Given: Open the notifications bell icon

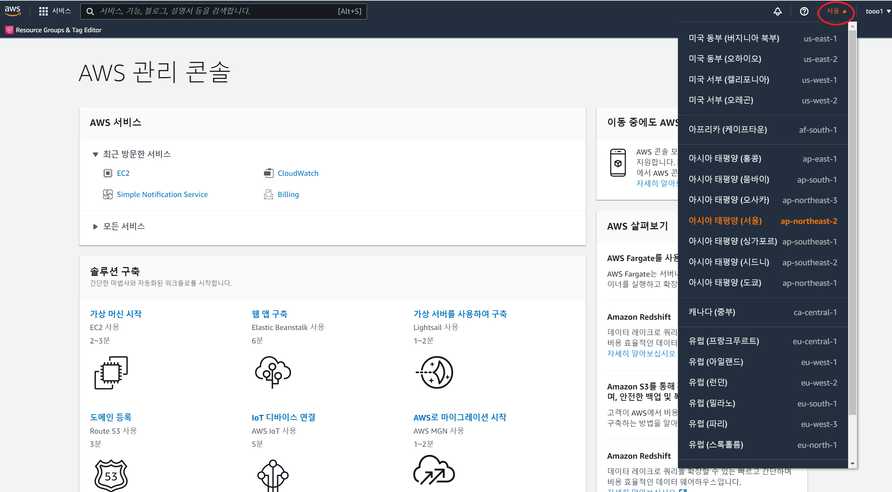Looking at the screenshot, I should point(777,11).
